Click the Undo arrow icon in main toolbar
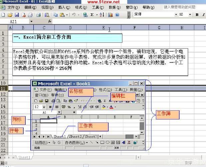The height and width of the screenshot is (167, 206). point(74,15)
